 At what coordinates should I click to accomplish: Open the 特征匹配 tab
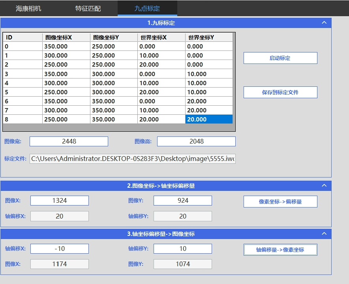[x=88, y=8]
